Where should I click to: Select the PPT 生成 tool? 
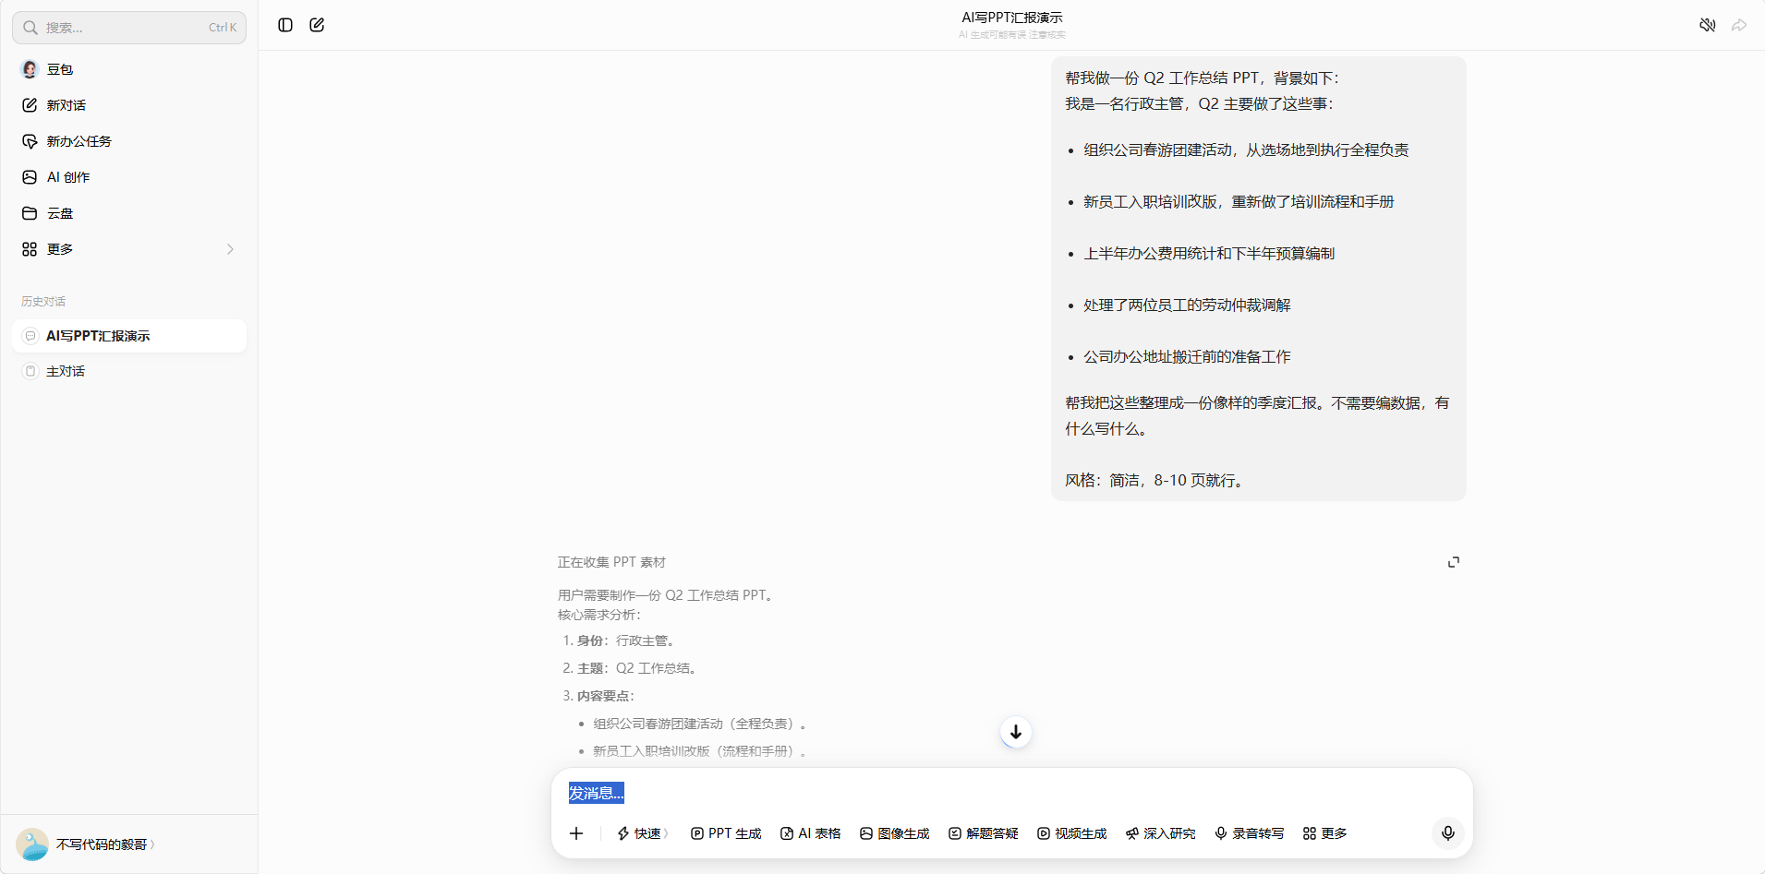[726, 833]
